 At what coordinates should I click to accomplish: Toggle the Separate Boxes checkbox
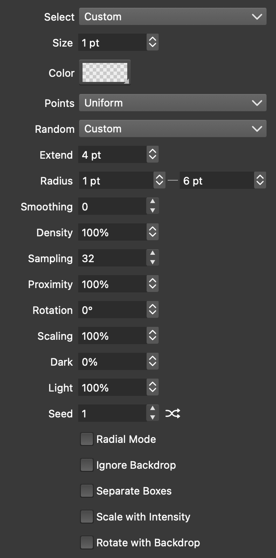coord(87,491)
